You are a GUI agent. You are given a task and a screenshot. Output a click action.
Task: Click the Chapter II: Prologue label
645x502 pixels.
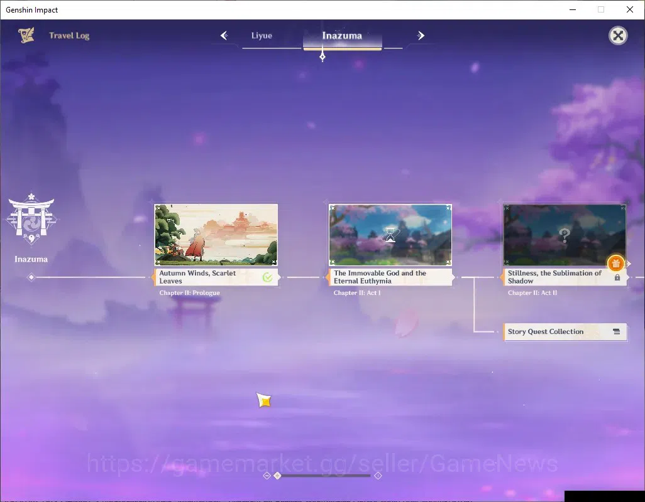[190, 292]
